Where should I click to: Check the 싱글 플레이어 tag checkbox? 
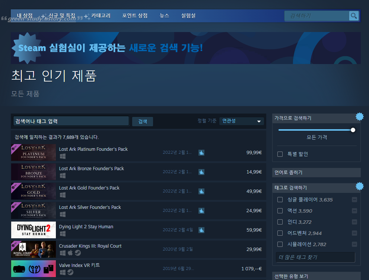click(280, 200)
